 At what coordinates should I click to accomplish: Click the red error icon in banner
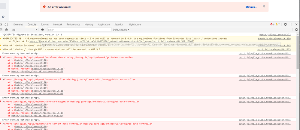44,7
